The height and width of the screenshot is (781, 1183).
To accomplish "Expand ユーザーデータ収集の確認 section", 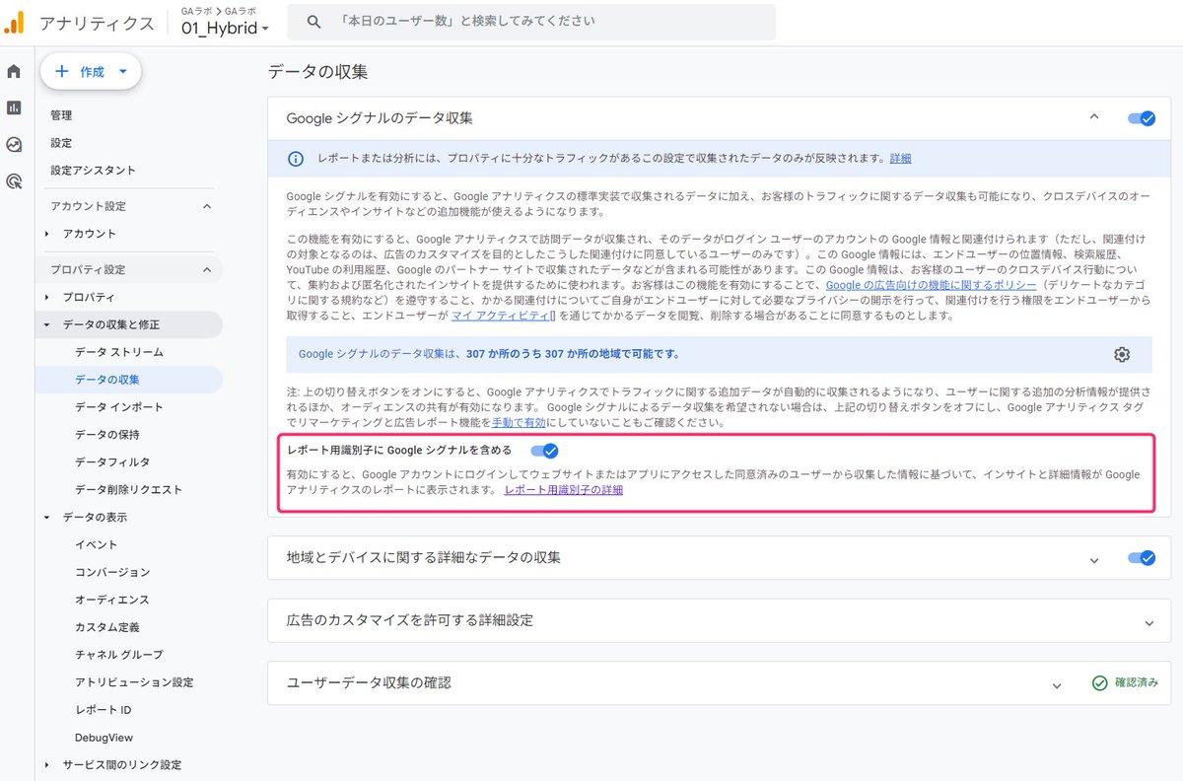I will click(1057, 684).
